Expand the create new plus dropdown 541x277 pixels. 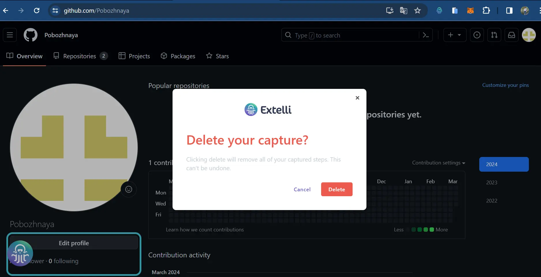455,35
